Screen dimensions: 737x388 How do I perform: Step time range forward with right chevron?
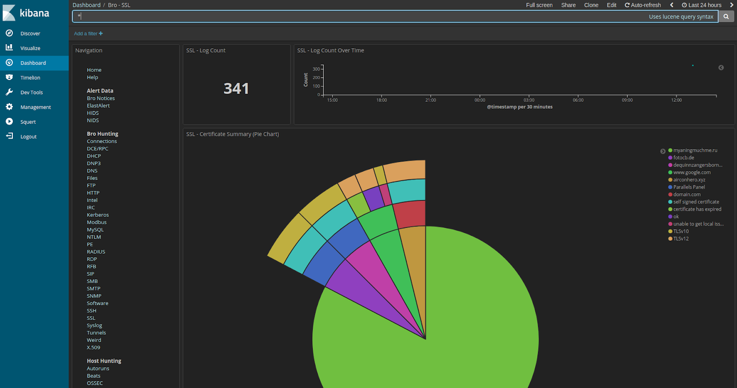coord(731,5)
